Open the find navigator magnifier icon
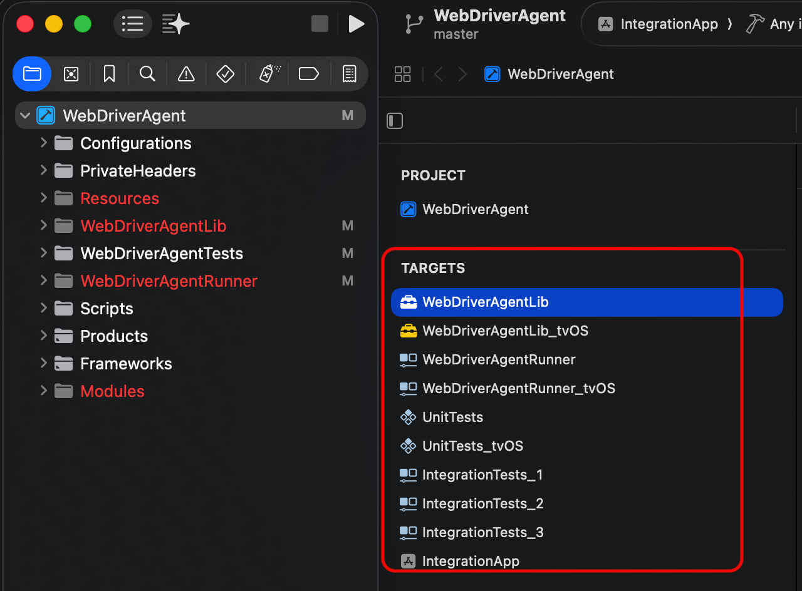802x591 pixels. click(x=147, y=75)
